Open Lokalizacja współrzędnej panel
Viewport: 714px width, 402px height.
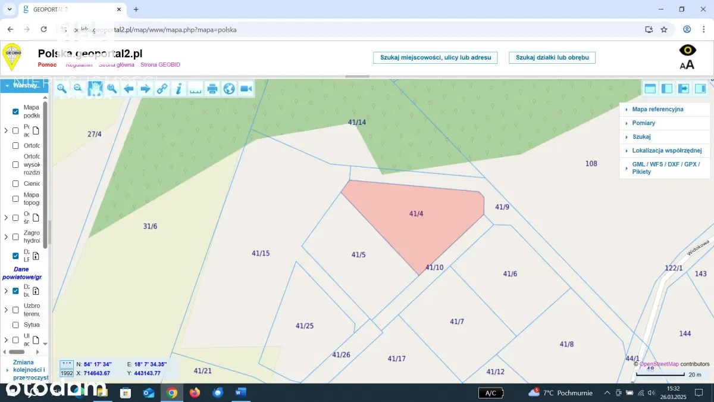pos(666,151)
